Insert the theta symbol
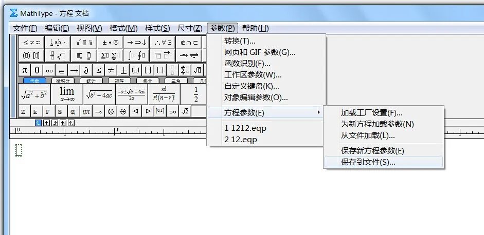Image resolution: width=484 pixels, height=235 pixels. coord(37,70)
